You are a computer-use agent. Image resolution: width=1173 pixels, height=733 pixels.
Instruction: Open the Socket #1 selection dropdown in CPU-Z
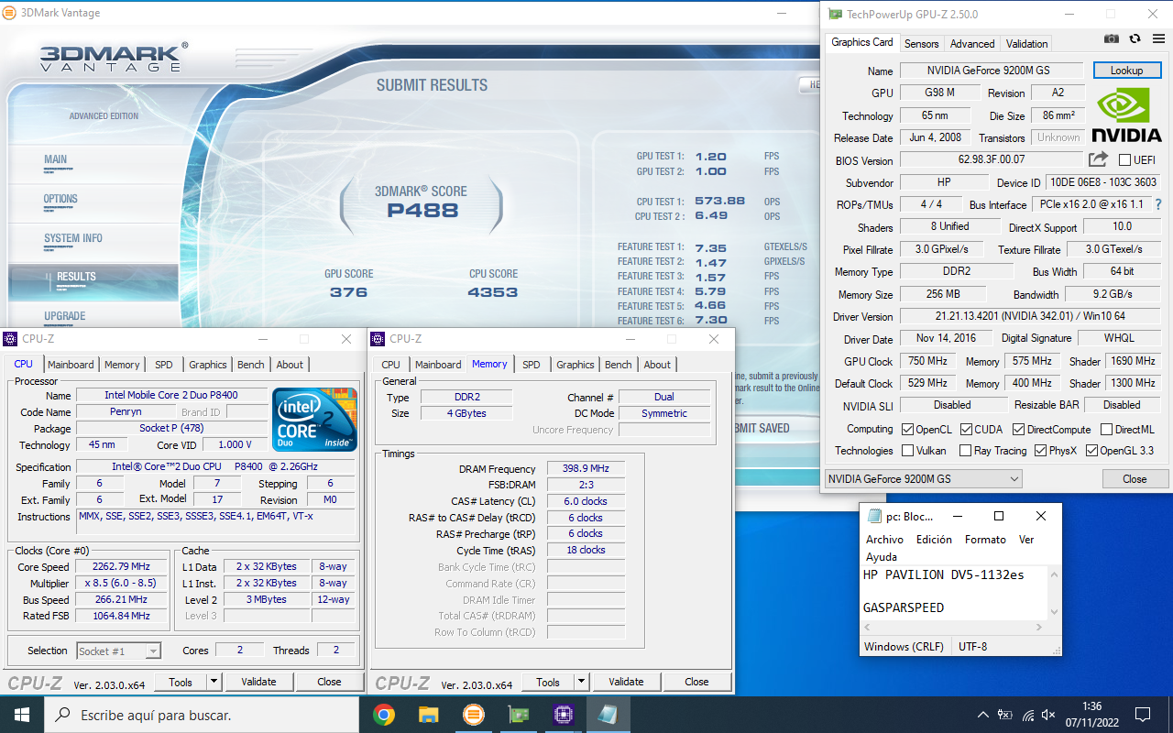tap(118, 651)
